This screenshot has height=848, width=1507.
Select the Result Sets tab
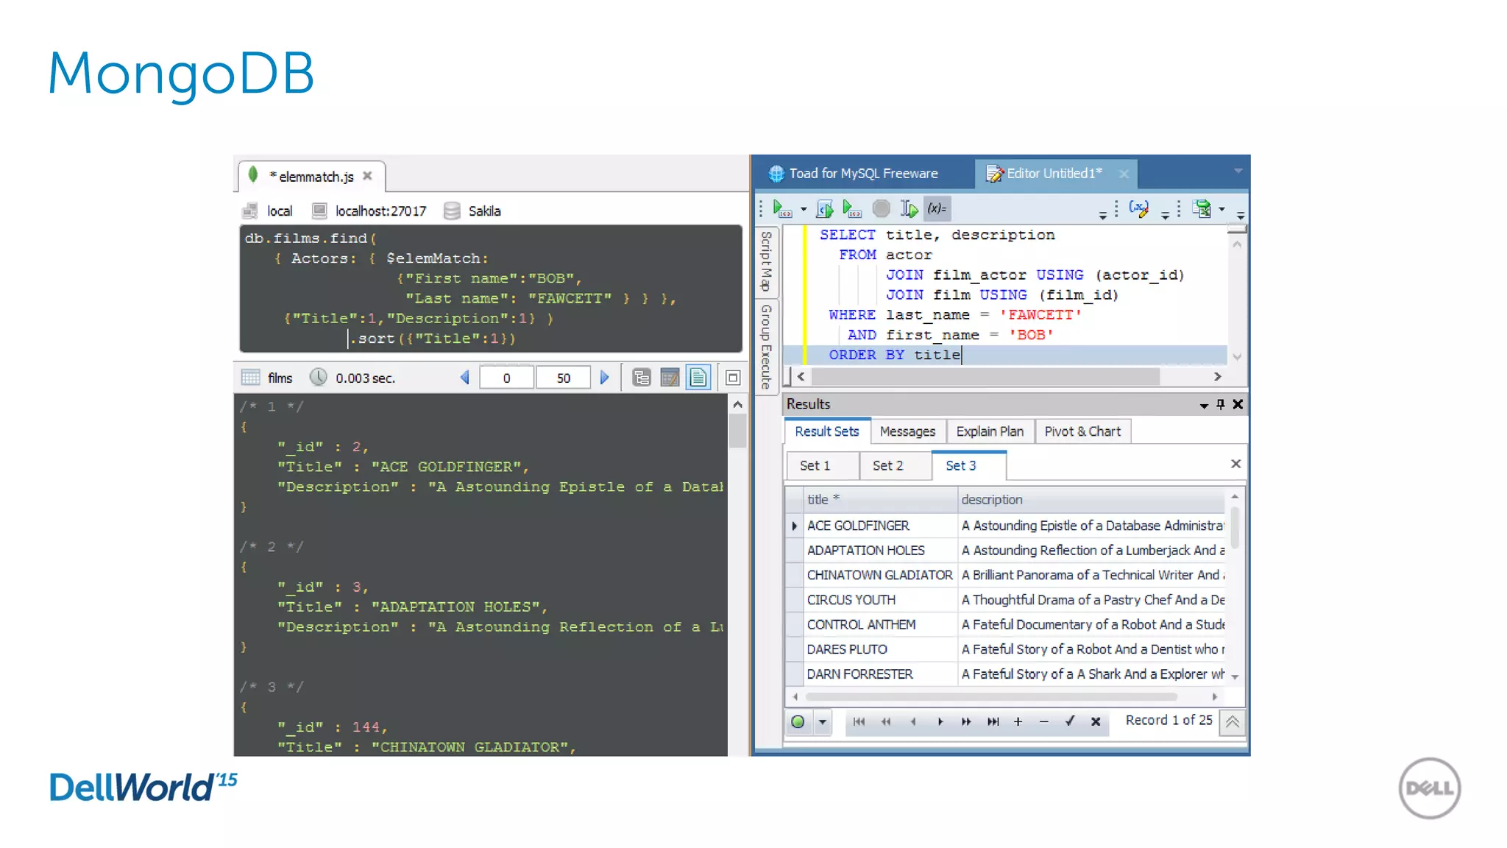click(827, 431)
